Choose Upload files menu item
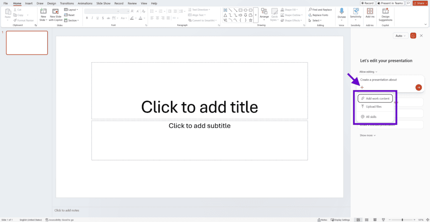Image resolution: width=430 pixels, height=222 pixels. tap(375, 106)
